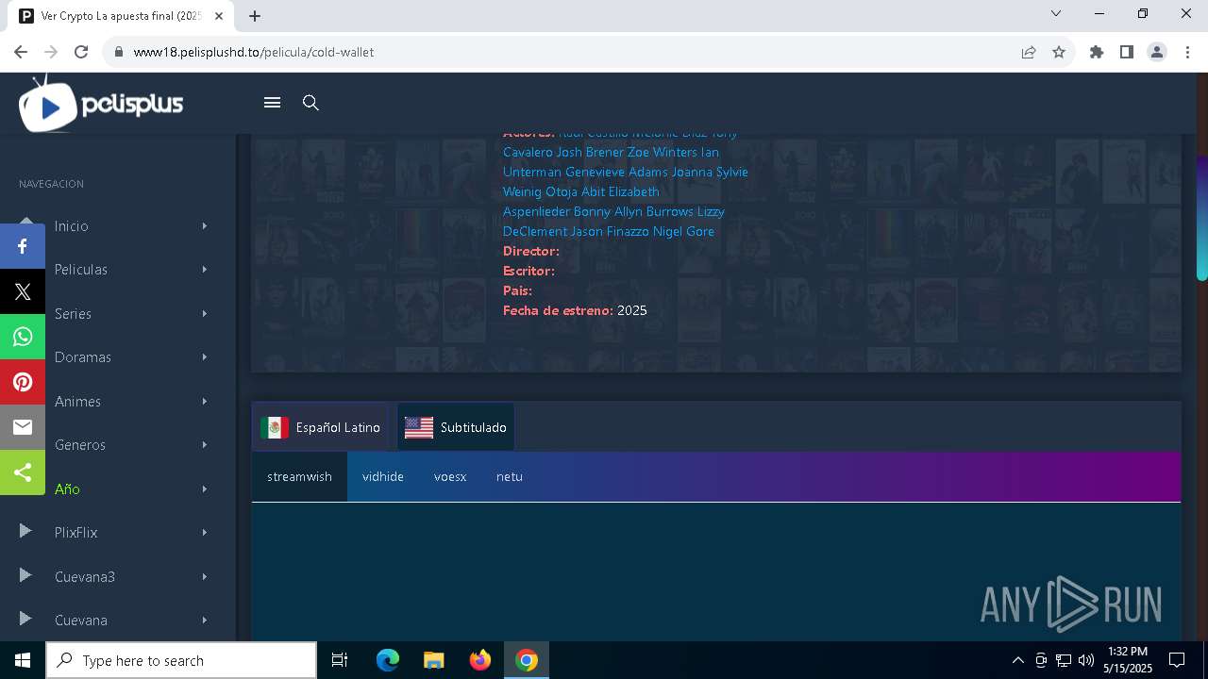Show hidden system tray icons
This screenshot has width=1208, height=679.
pos(1017,660)
